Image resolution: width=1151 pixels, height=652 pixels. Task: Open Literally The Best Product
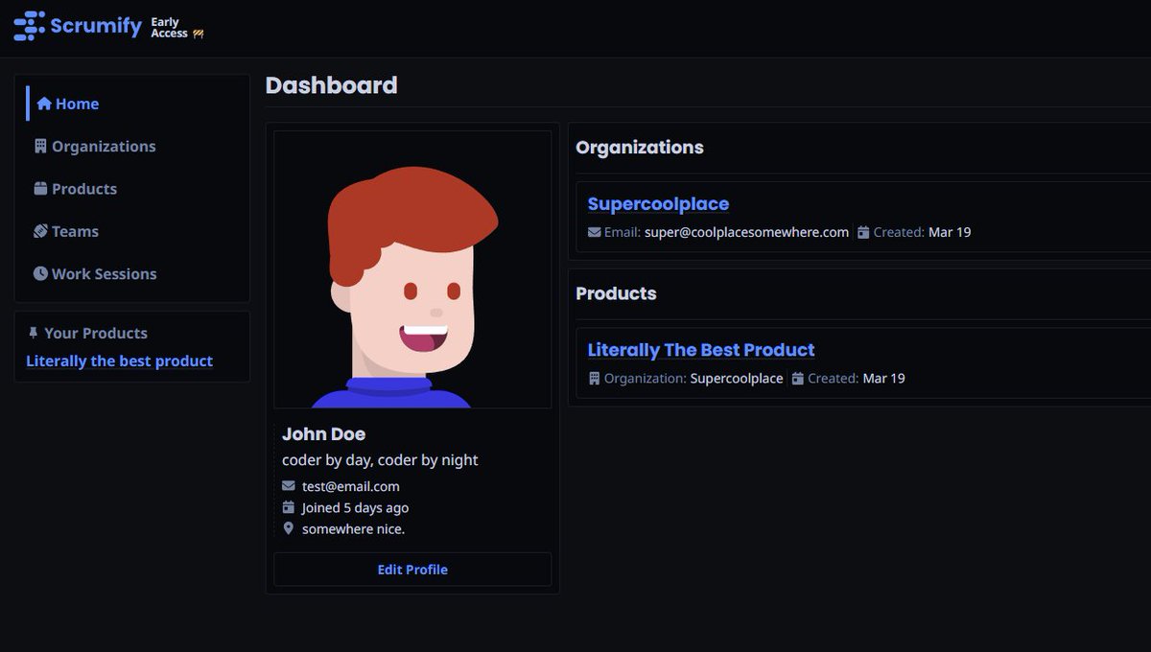701,350
